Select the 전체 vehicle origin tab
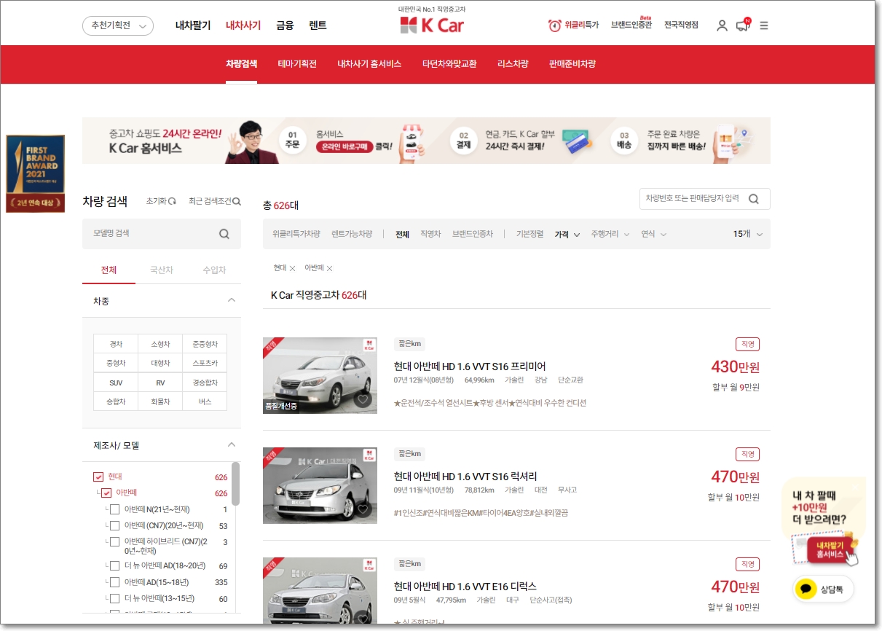882x631 pixels. pyautogui.click(x=109, y=270)
